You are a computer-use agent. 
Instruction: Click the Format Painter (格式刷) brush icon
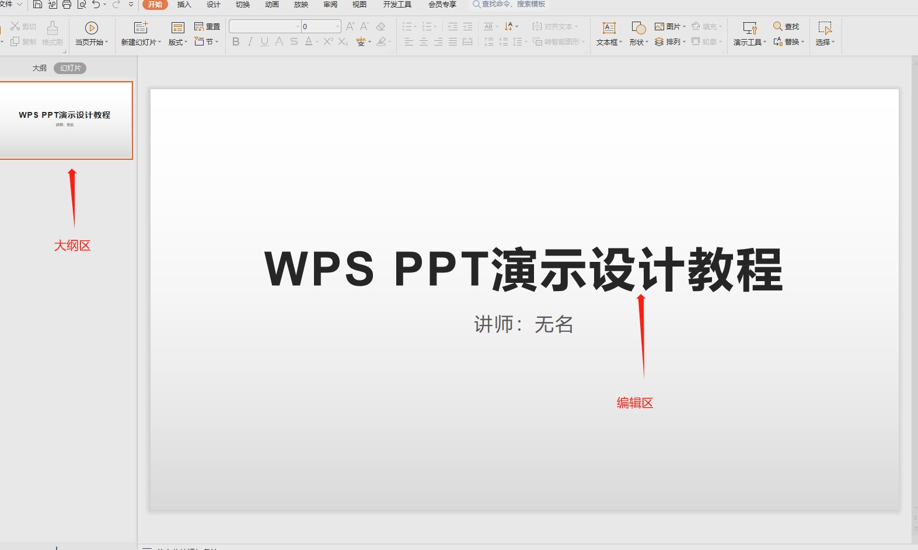tap(53, 27)
